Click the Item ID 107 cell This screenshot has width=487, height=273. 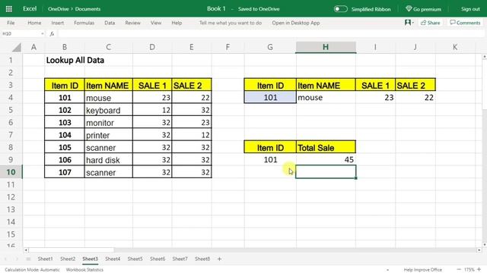(65, 172)
